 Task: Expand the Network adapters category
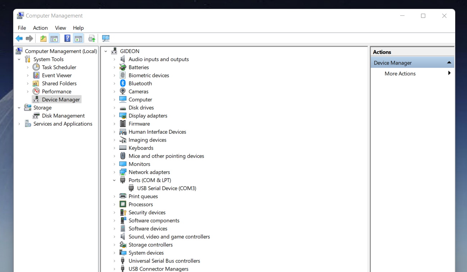(114, 172)
